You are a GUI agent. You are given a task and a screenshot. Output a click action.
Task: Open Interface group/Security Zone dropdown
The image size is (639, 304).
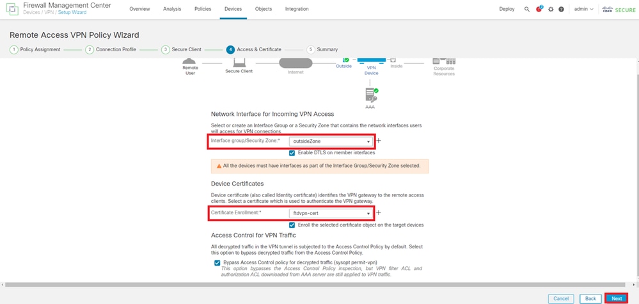click(331, 141)
